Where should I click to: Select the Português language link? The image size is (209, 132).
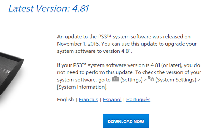click(138, 100)
